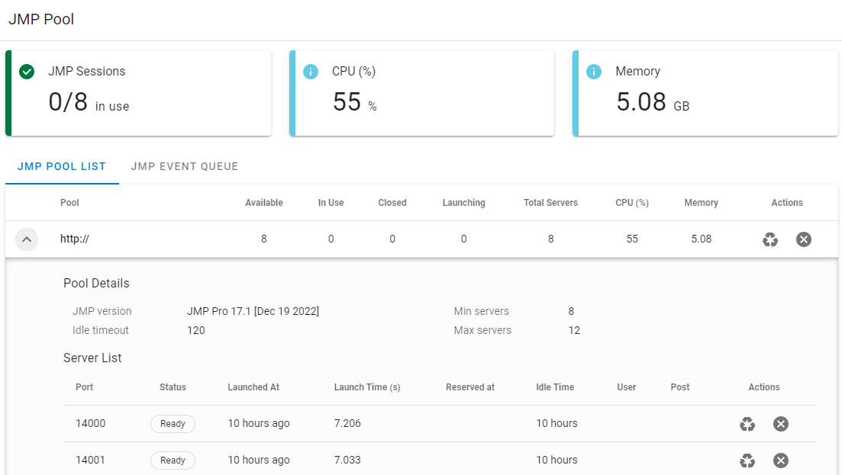Recycle server on port 14000
This screenshot has width=842, height=475.
point(747,424)
